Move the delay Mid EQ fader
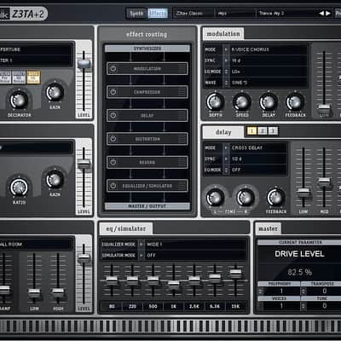Screen dimensions: 341x341 [324, 182]
